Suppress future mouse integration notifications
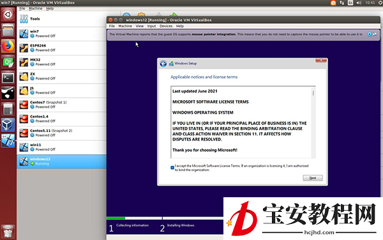 [375, 34]
